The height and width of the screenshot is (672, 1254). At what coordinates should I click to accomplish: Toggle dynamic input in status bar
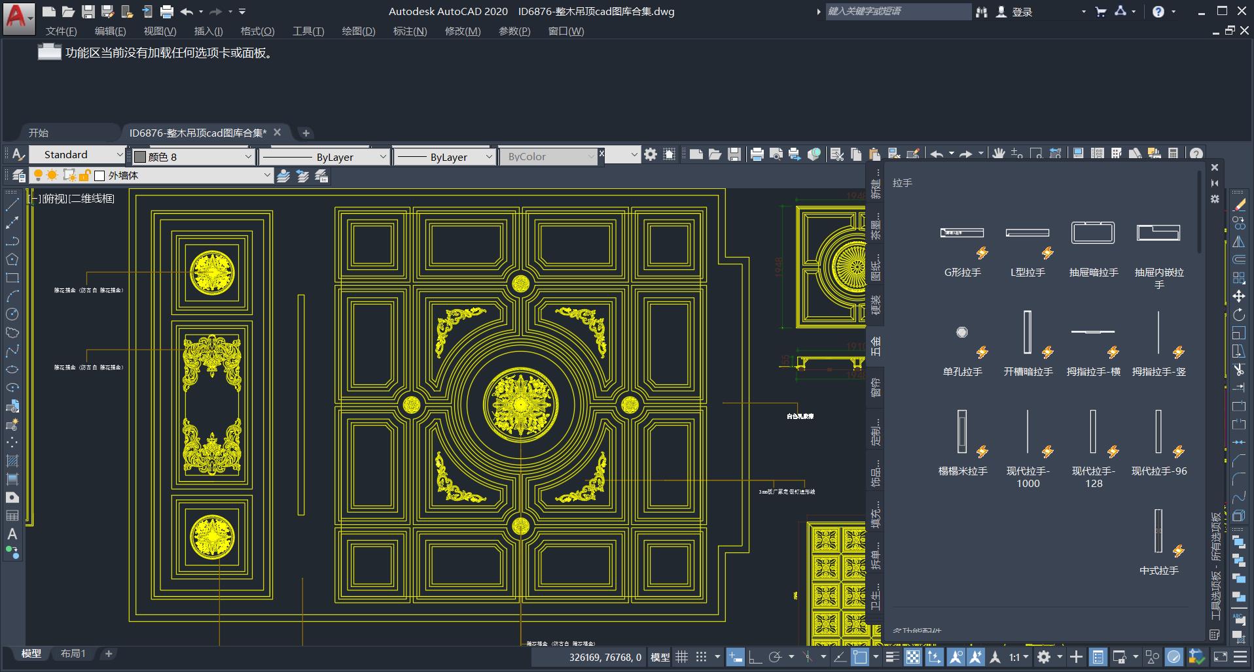point(735,657)
